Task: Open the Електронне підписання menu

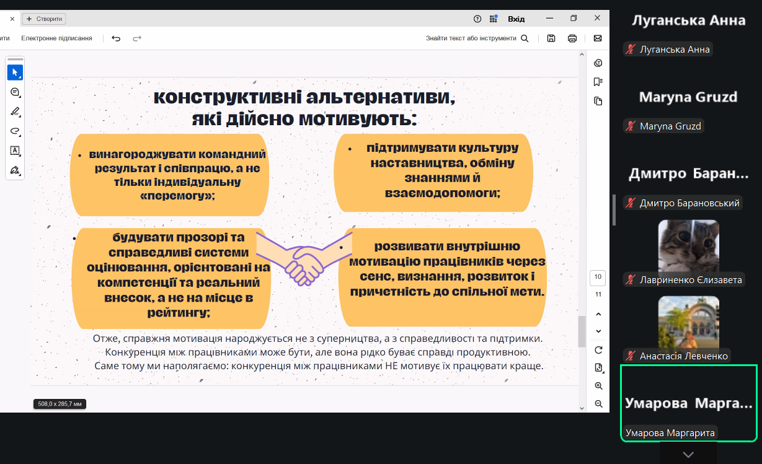Action: pos(56,38)
